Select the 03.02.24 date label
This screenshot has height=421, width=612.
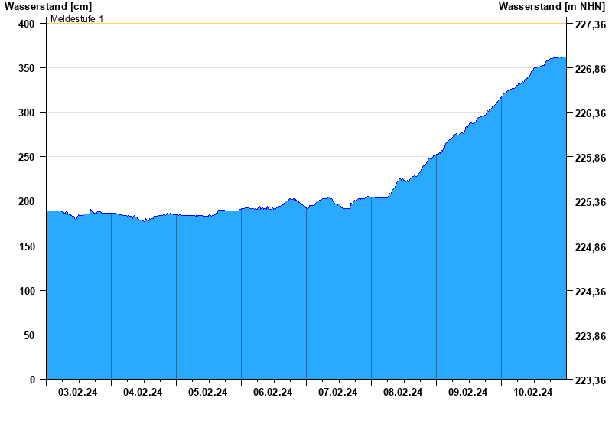point(78,393)
